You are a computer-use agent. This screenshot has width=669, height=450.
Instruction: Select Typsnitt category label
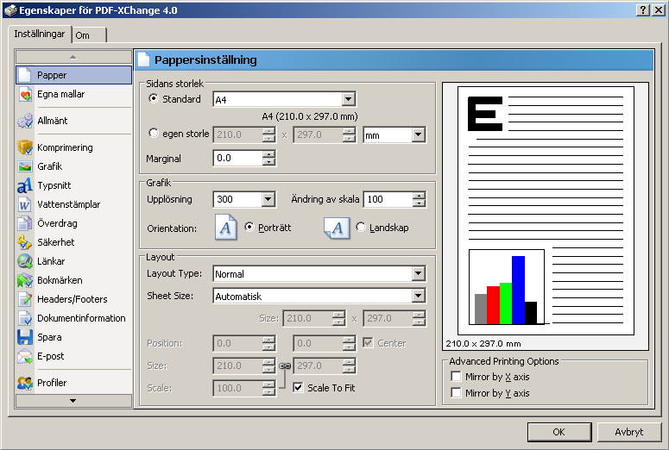(x=54, y=185)
